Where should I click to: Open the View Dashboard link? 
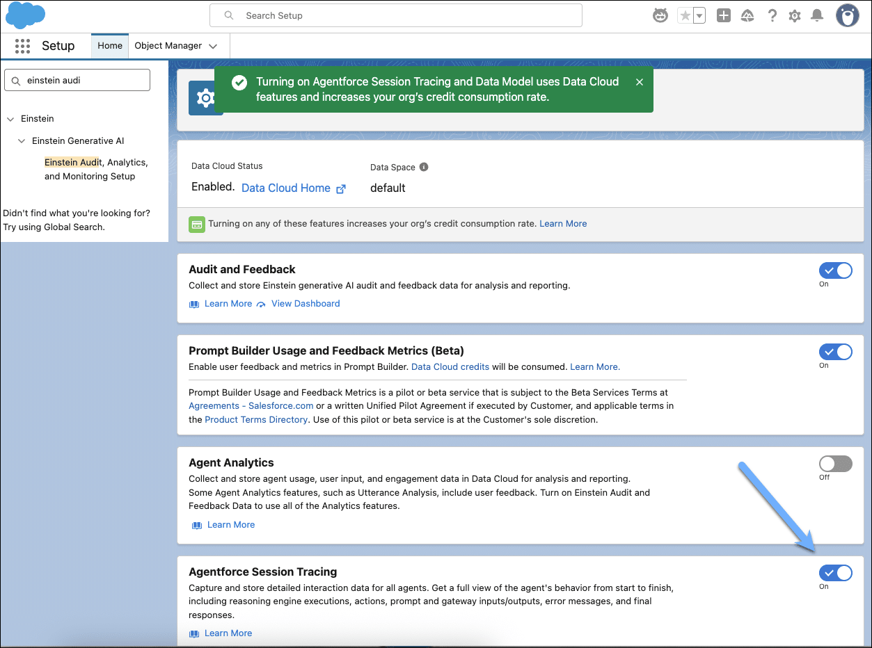tap(306, 304)
